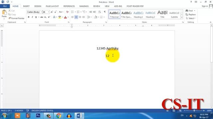The image size is (213, 119).
Task: Open Word Help question mark
Action: [191, 2]
